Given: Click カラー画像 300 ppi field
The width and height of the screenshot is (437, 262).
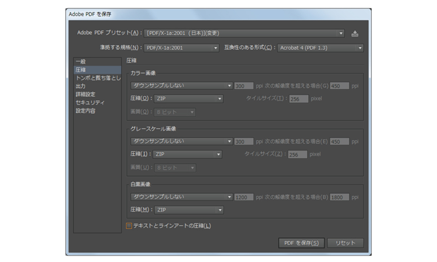Looking at the screenshot, I should pos(244,86).
